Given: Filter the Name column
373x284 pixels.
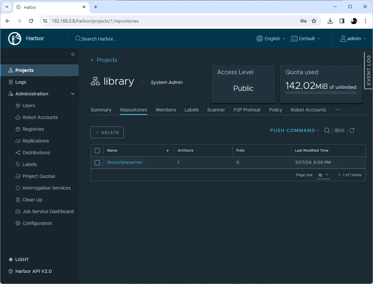Looking at the screenshot, I should (168, 151).
